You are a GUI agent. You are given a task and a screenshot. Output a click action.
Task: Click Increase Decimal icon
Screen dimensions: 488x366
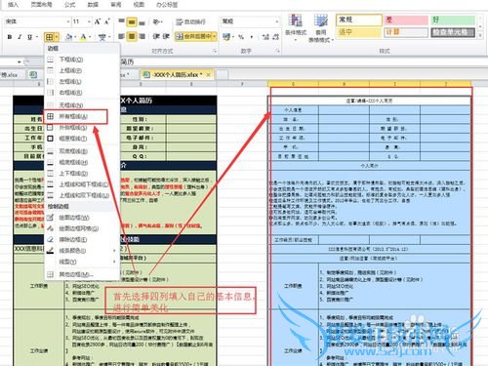pos(265,37)
